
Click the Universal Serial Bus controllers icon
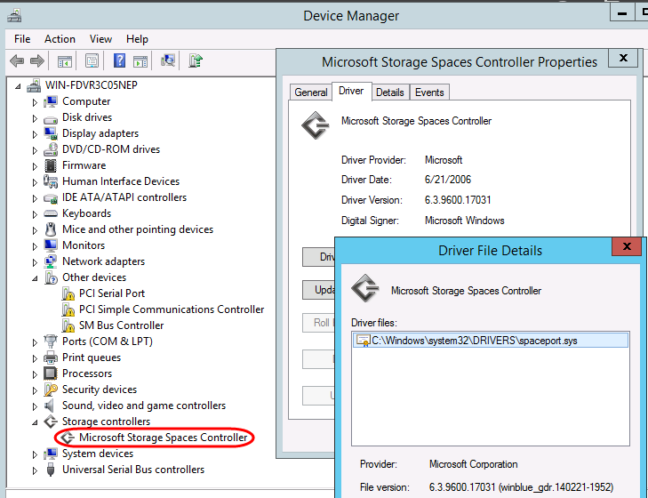(51, 470)
